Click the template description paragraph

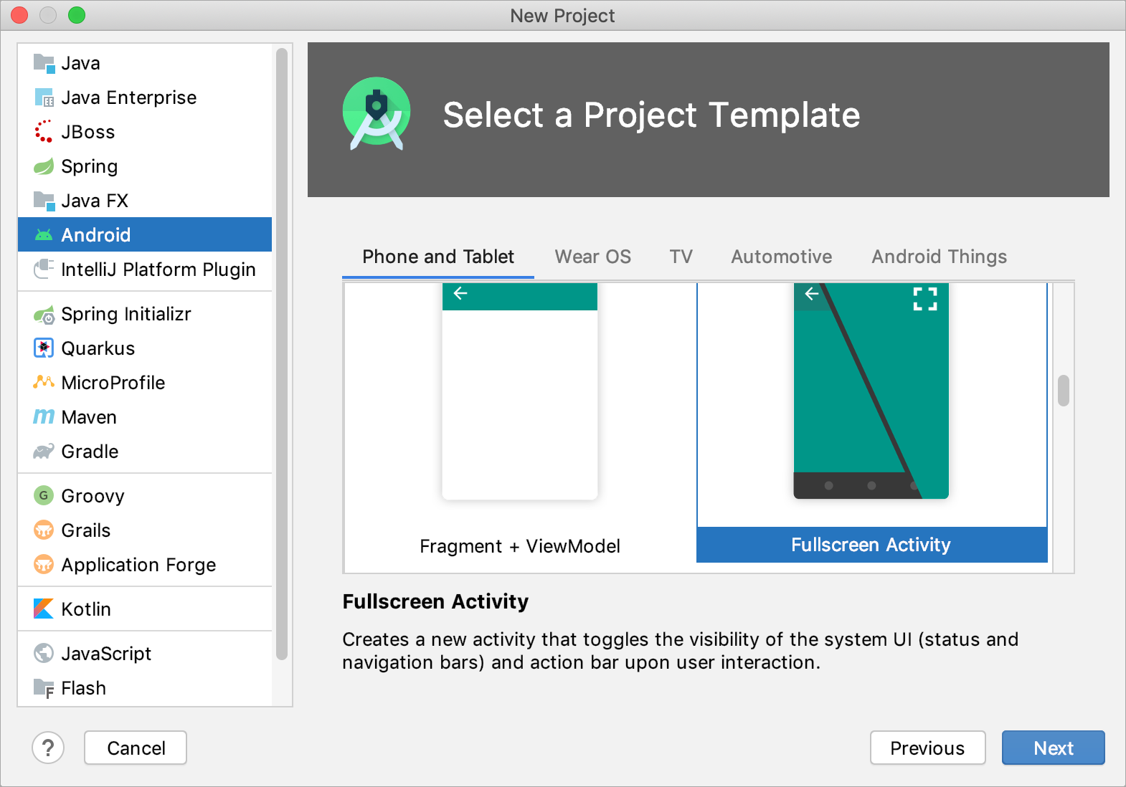(x=680, y=651)
